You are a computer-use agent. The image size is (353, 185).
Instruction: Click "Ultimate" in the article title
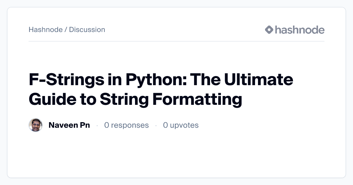pos(259,80)
